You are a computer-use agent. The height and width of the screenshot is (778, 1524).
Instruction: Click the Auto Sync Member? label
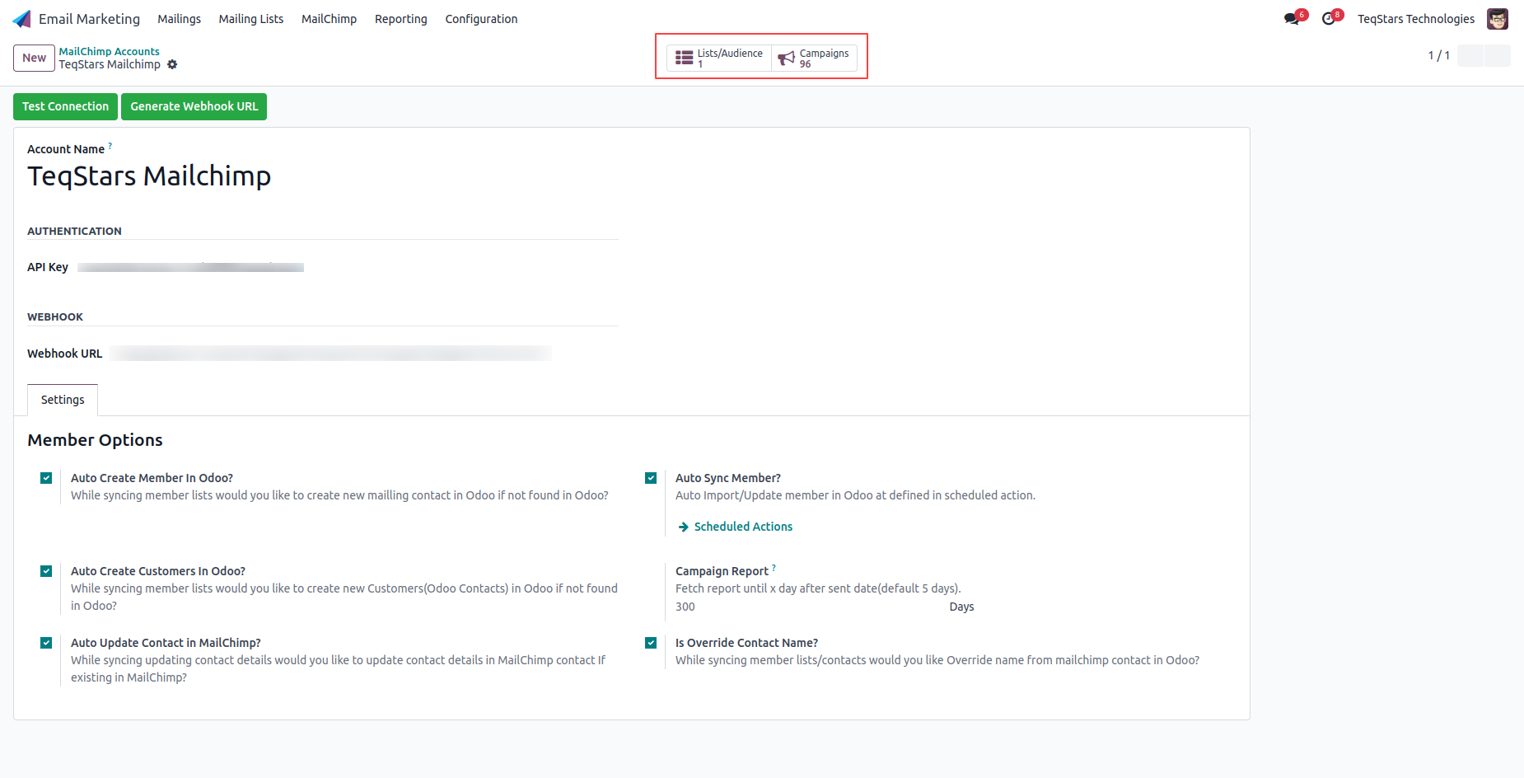coord(728,478)
